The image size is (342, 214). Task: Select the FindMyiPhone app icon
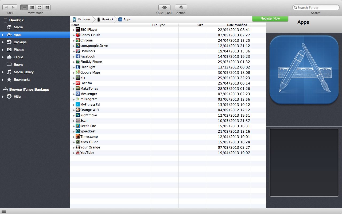(x=78, y=62)
